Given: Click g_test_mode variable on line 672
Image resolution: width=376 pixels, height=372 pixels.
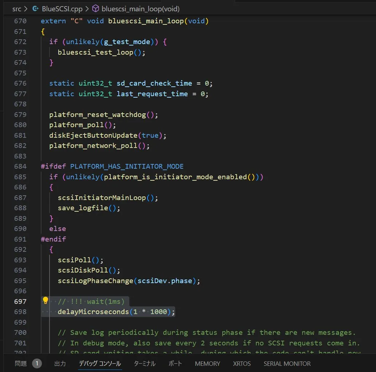Looking at the screenshot, I should [x=127, y=42].
